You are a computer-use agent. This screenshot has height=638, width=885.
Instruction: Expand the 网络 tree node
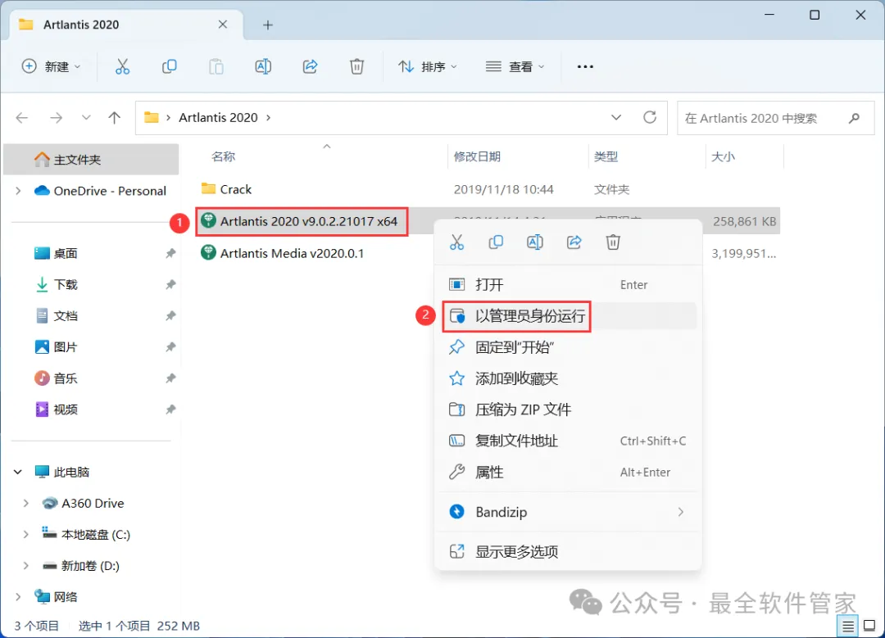18,596
